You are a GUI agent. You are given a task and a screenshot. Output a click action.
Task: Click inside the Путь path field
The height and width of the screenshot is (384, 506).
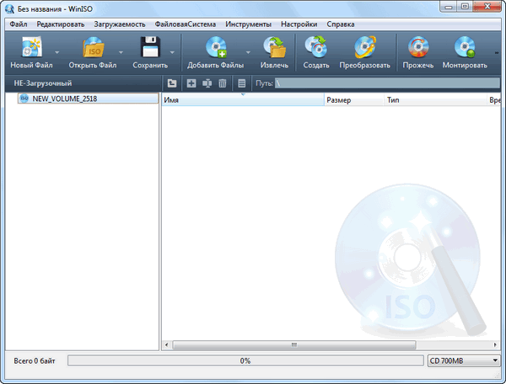pos(388,83)
